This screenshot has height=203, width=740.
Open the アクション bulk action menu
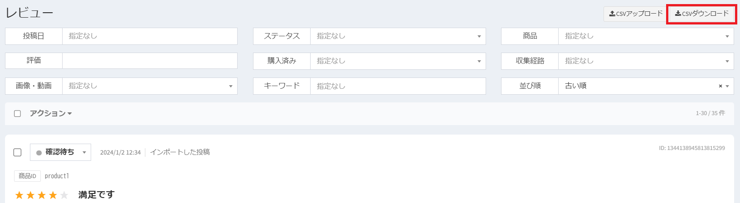51,114
